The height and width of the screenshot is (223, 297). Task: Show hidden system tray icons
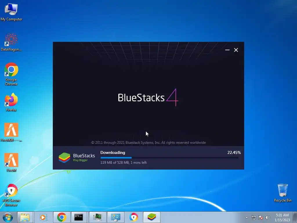(247, 217)
